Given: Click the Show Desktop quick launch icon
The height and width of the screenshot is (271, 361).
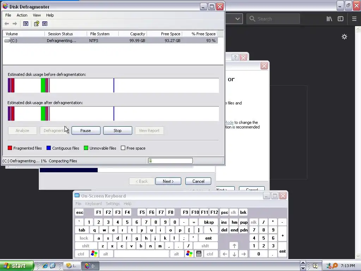Looking at the screenshot, I should point(53,266).
